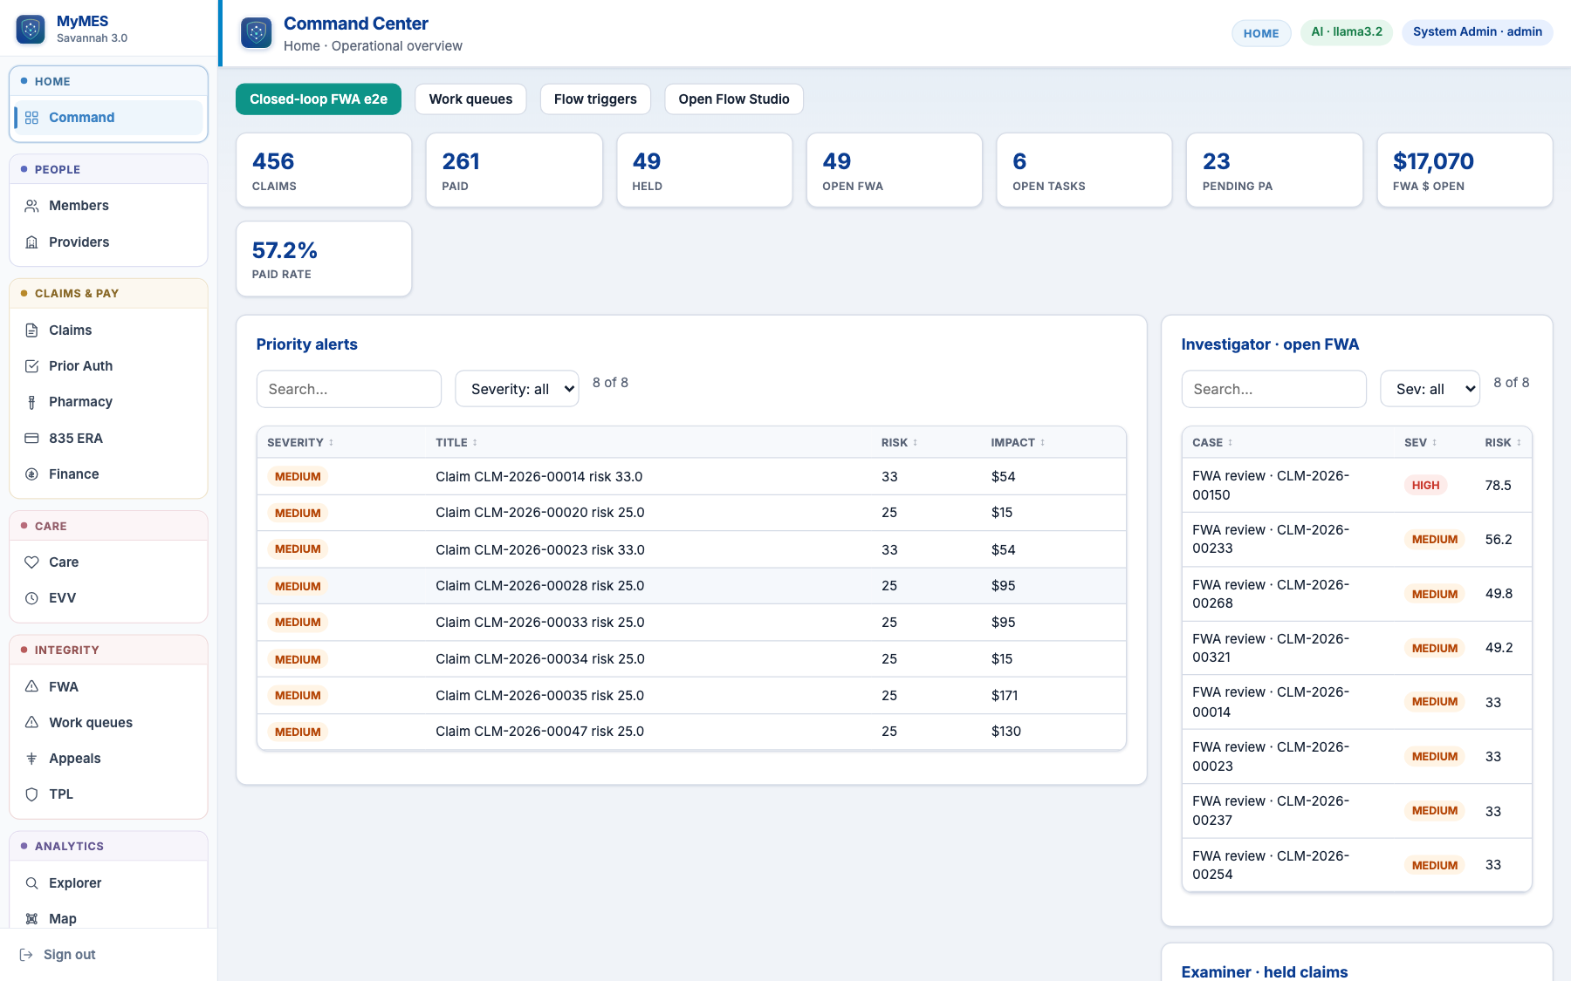Viewport: 1571px width, 981px height.
Task: Open FWA review · CLM-2026-00150 case
Action: click(1356, 486)
